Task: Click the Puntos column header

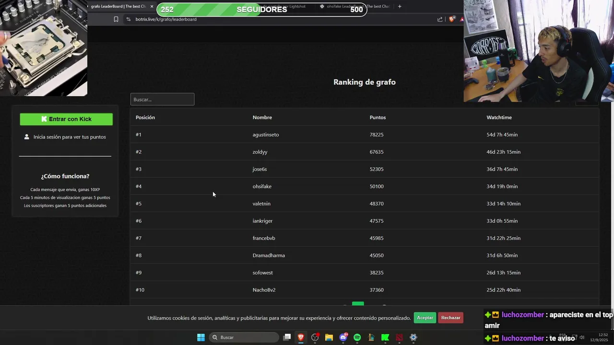Action: click(378, 117)
